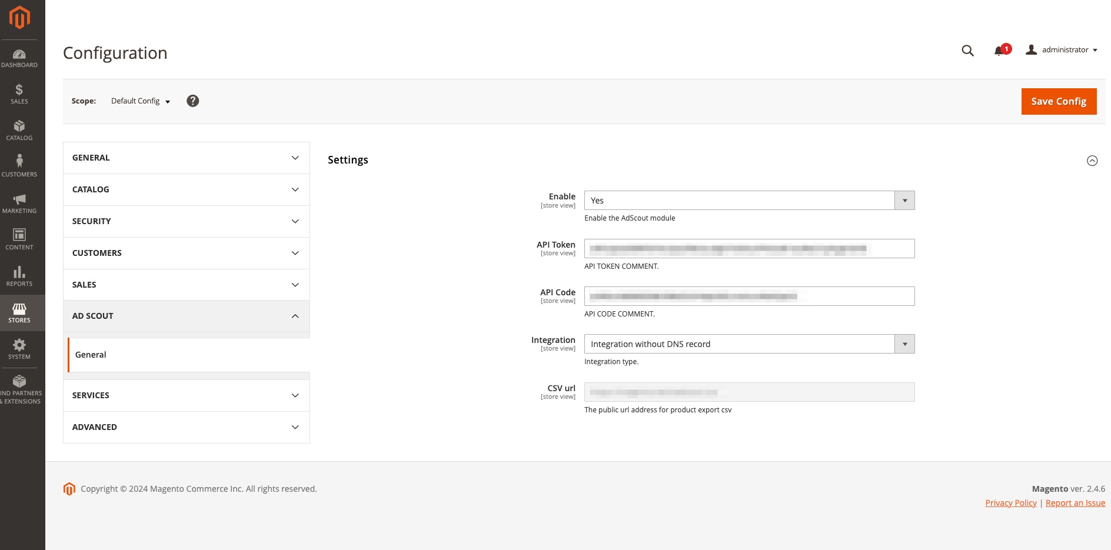Click the Configuration page title
Viewport: 1111px width, 550px height.
(x=115, y=53)
